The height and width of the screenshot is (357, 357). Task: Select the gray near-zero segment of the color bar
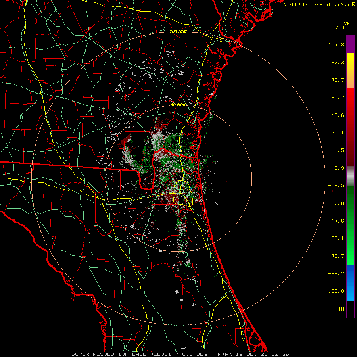tap(350, 177)
